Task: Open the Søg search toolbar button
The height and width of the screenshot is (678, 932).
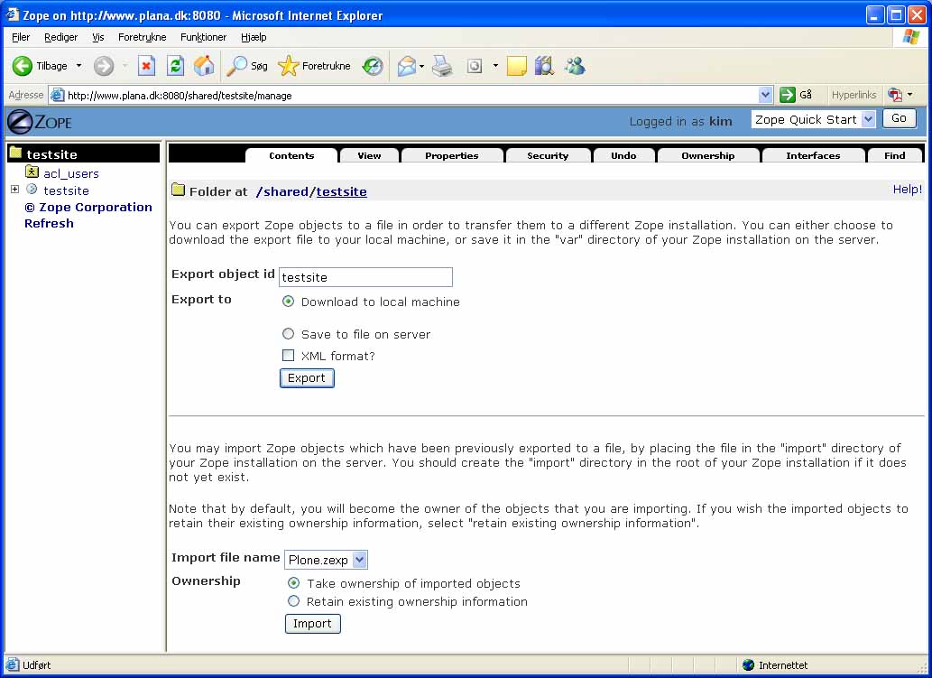Action: 247,66
